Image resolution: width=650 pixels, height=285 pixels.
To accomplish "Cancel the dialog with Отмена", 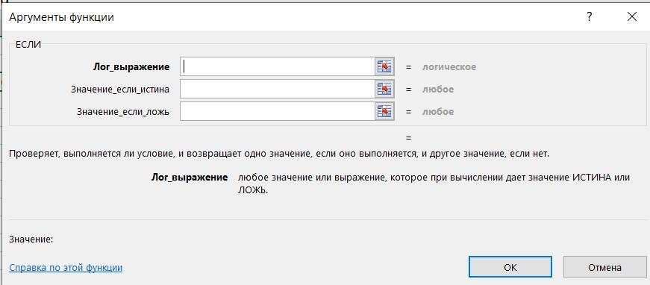I will pyautogui.click(x=604, y=267).
